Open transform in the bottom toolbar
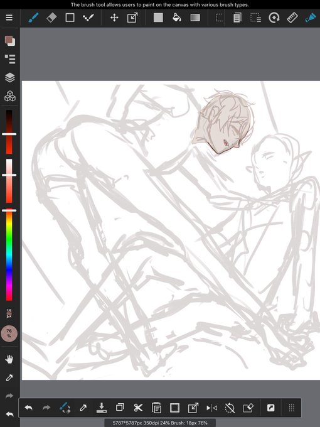Screen dimensions: 320x427 [193, 408]
